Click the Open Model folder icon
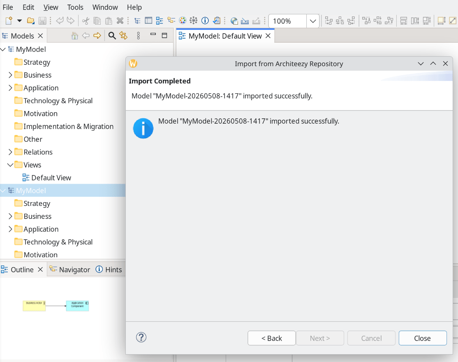The height and width of the screenshot is (362, 458). point(30,21)
